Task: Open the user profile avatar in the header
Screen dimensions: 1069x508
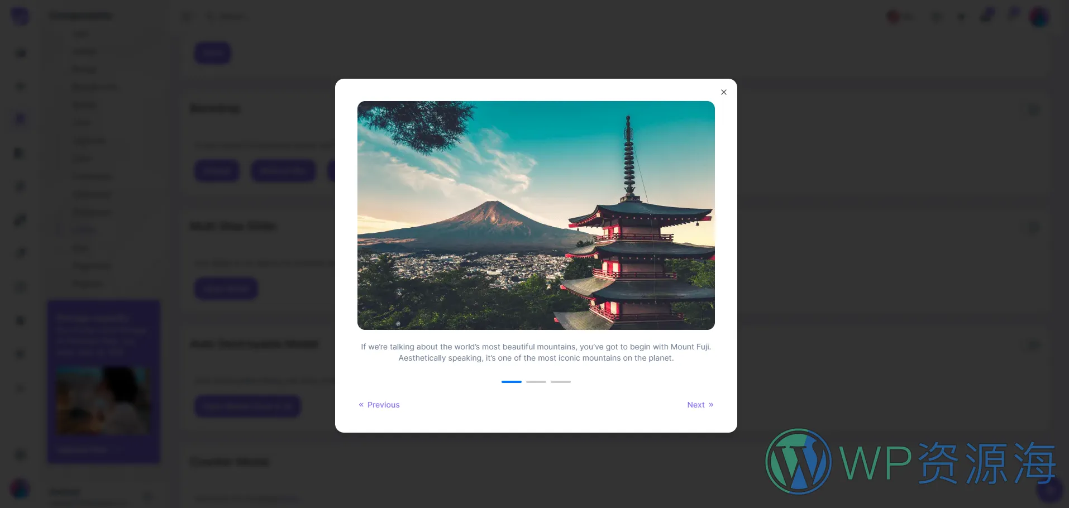Action: 1039,16
